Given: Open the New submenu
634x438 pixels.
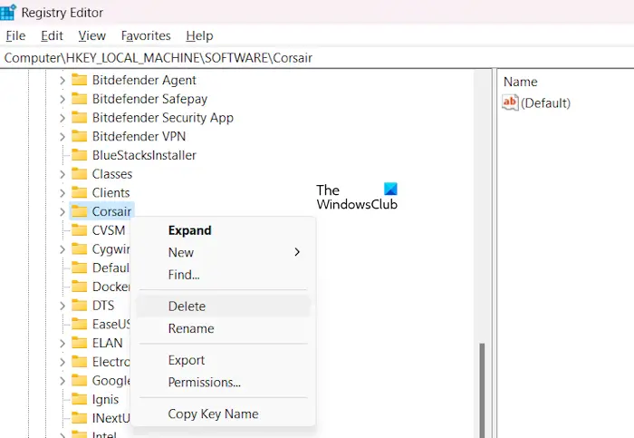Looking at the screenshot, I should pos(223,252).
